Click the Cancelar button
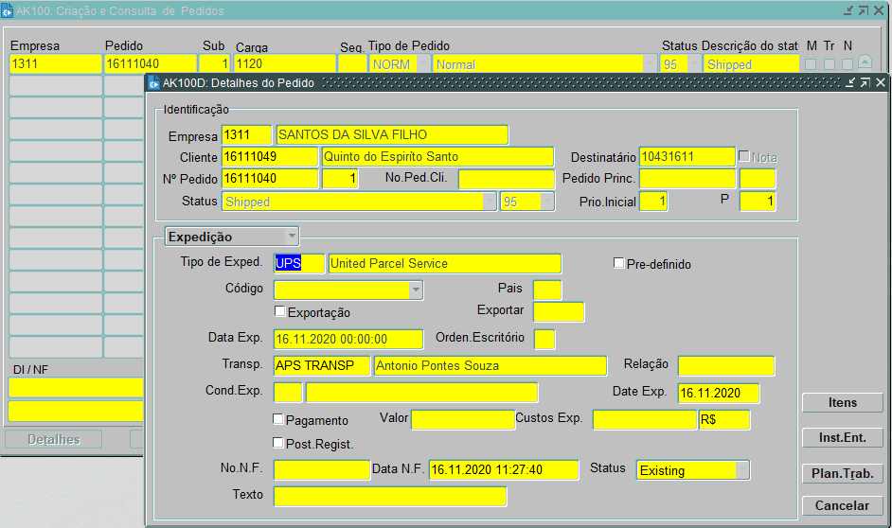Screen dimensions: 892x528 tap(842, 505)
